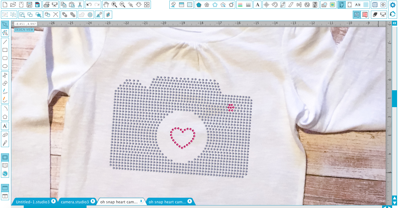
Task: Select the Eraser tool
Action: [4, 135]
